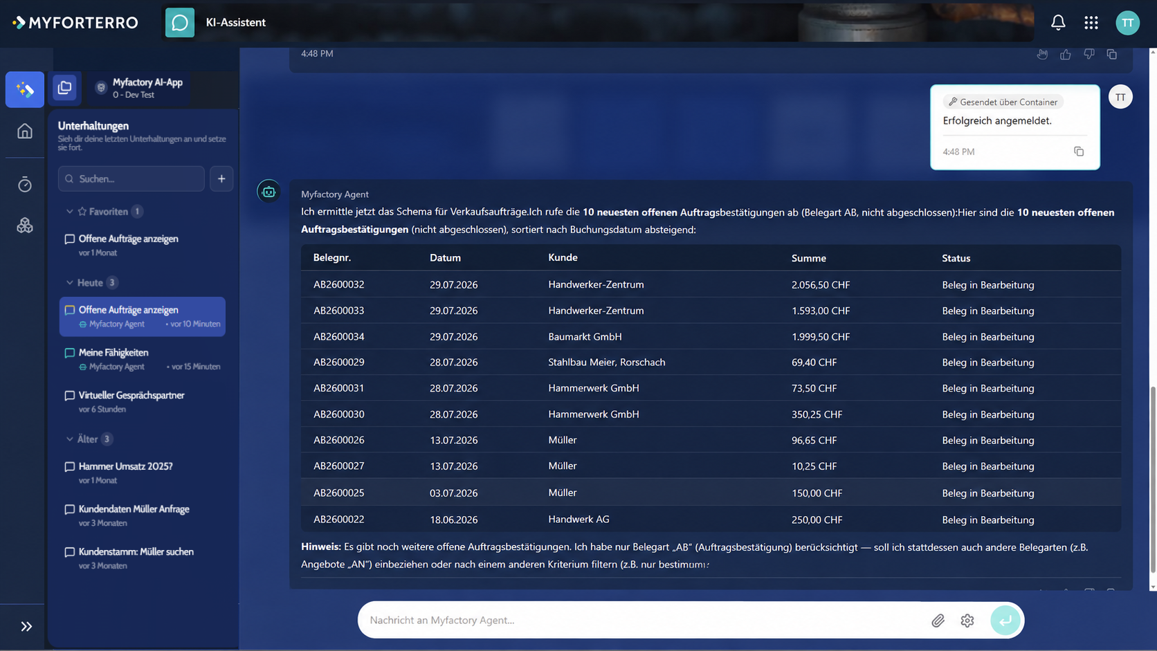This screenshot has height=651, width=1157.
Task: Click the 'Gesendet über Container' tag
Action: tap(1003, 102)
